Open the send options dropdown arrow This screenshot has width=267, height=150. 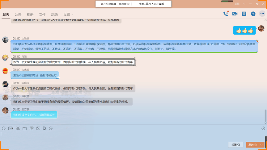(262, 145)
